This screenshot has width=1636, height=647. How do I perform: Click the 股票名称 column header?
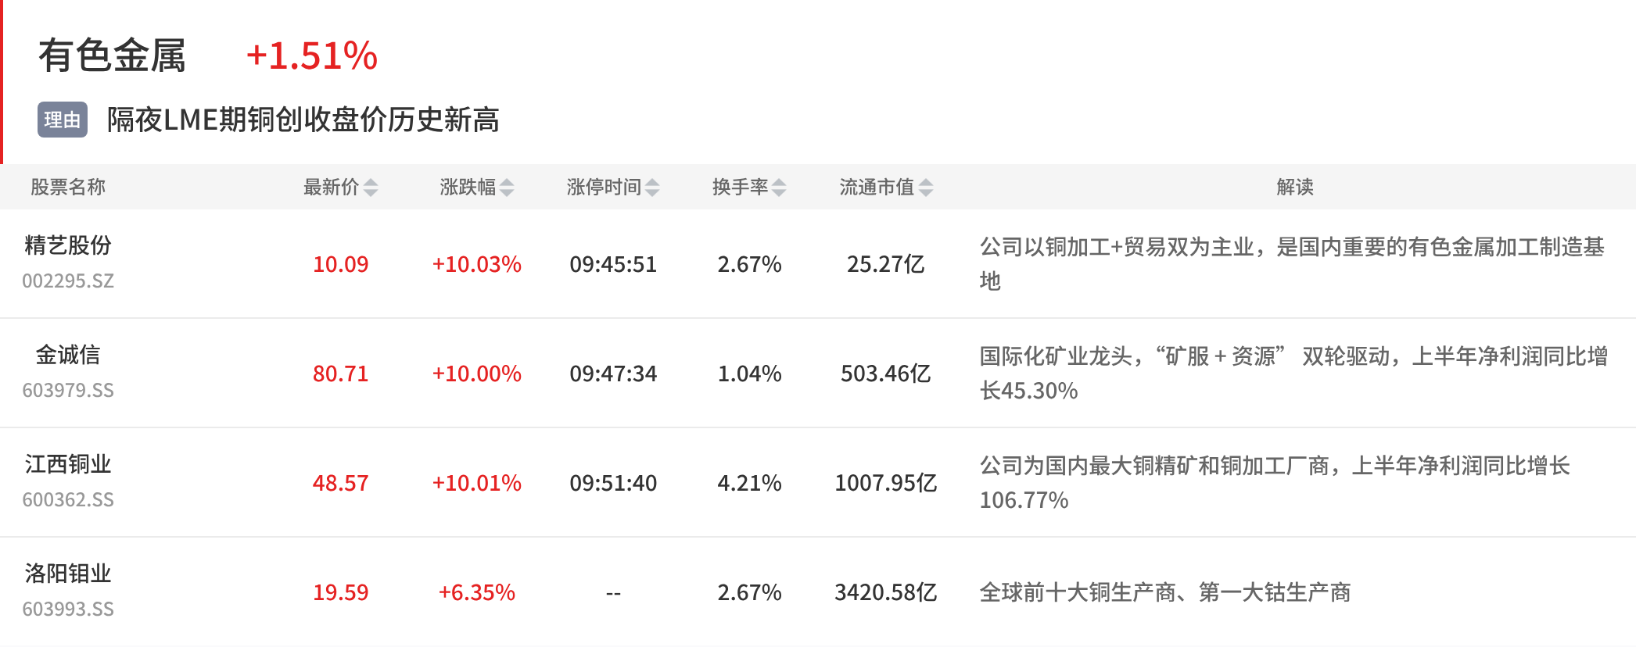click(x=68, y=188)
